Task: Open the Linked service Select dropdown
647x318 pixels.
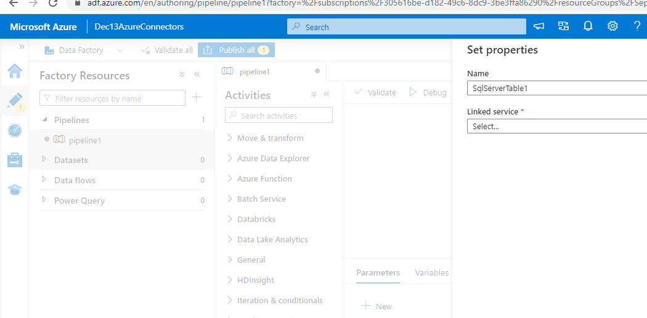Action: [x=557, y=127]
